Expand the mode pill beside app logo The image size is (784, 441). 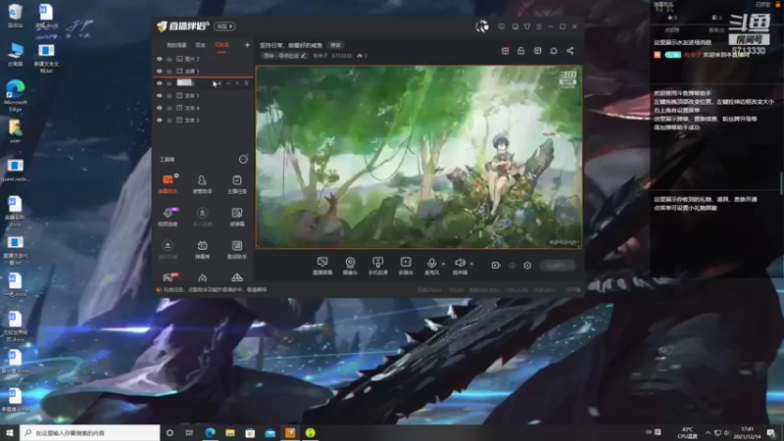(x=224, y=26)
